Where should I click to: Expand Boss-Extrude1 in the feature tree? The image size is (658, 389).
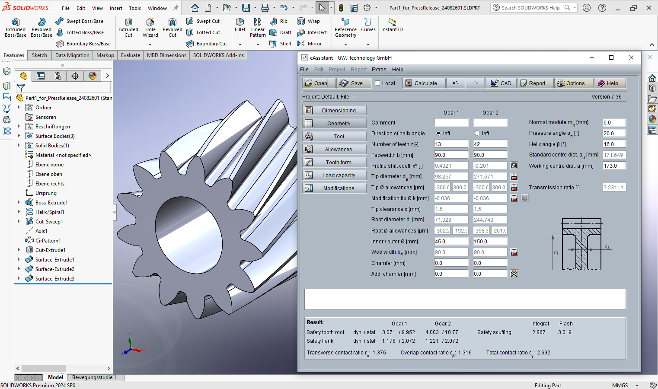[x=19, y=202]
